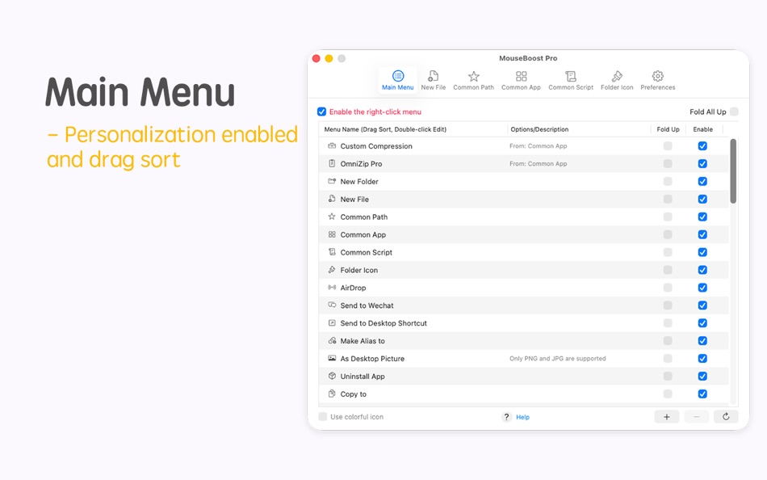
Task: Open Common App settings in the toolbar
Action: [521, 77]
